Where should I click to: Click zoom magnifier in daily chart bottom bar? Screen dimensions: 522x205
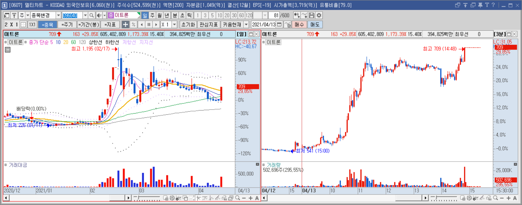click(238, 198)
